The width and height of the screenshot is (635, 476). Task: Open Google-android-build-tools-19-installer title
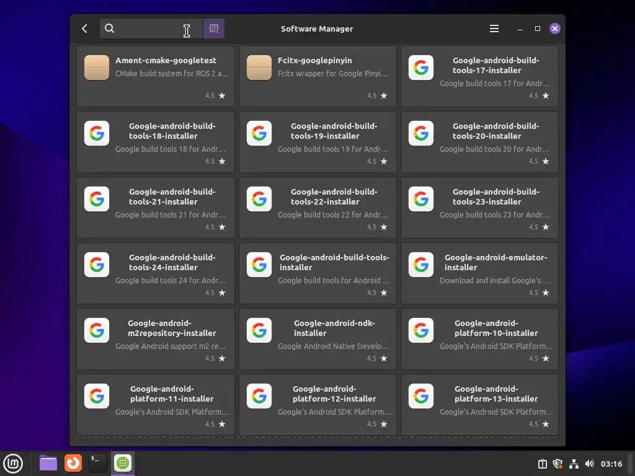334,131
